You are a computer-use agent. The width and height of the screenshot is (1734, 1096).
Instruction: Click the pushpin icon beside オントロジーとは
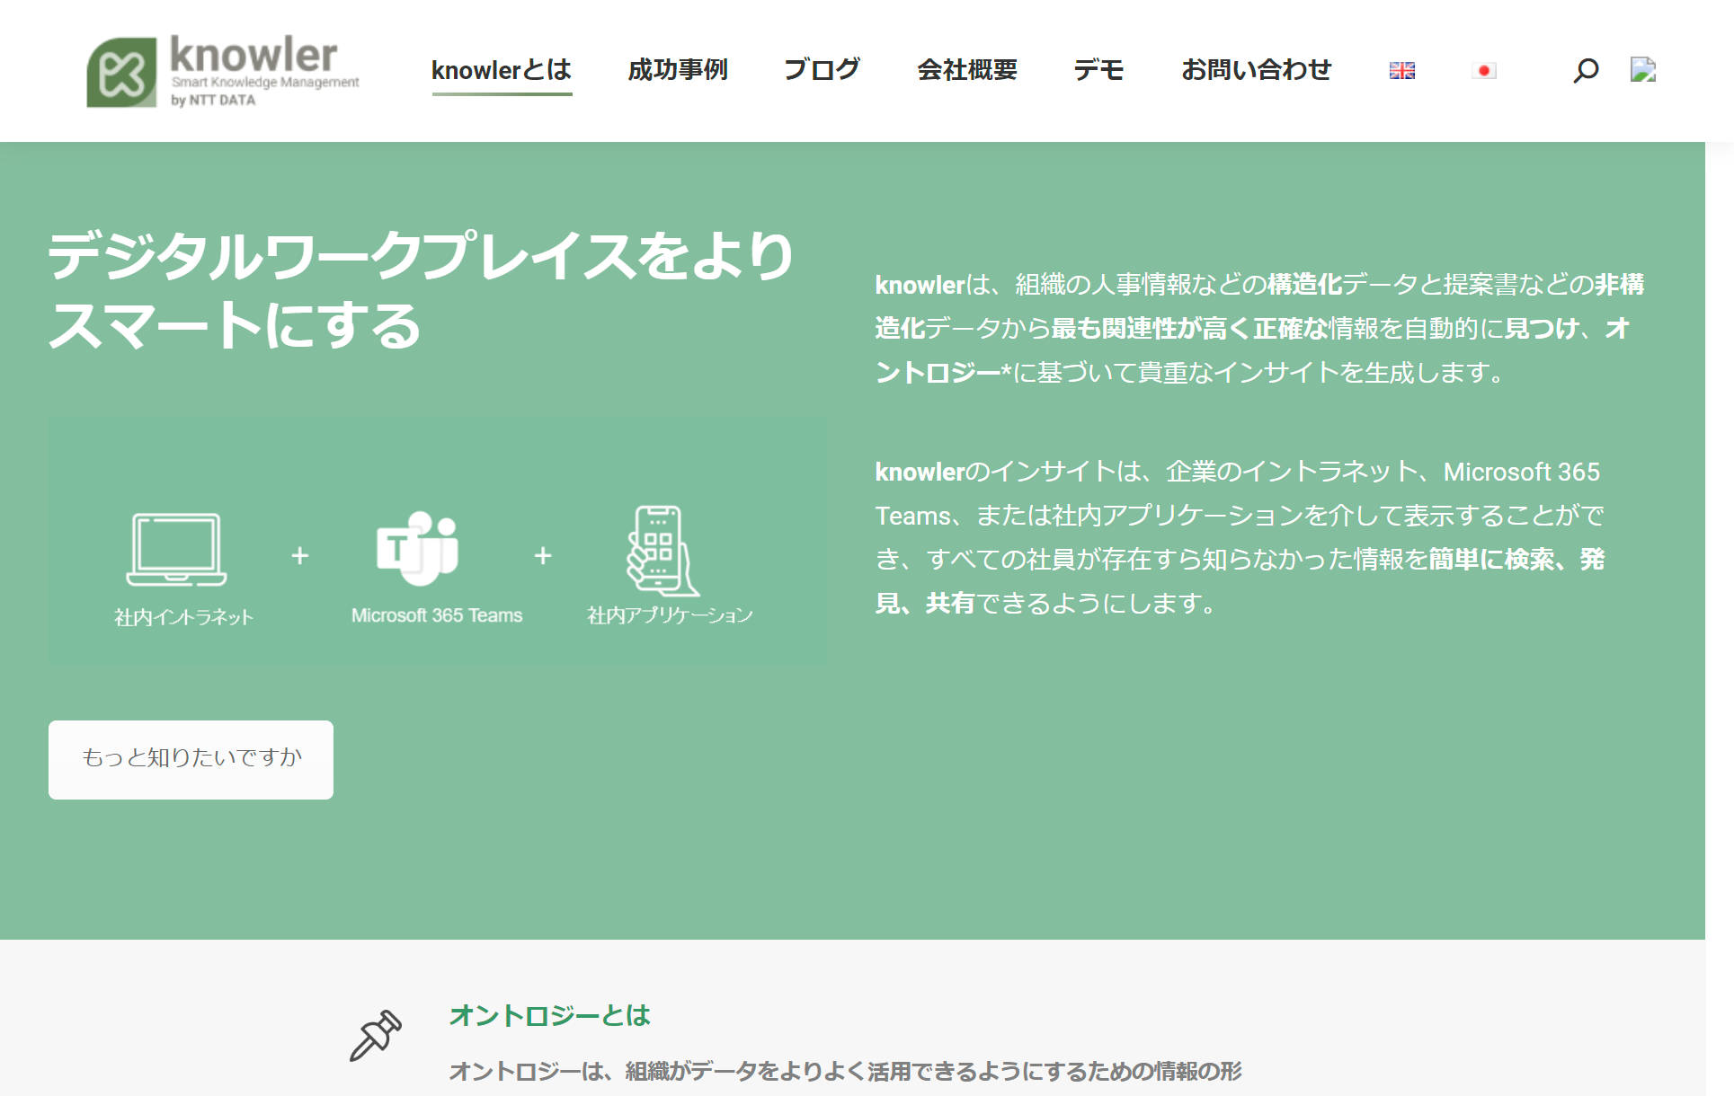click(x=376, y=1036)
